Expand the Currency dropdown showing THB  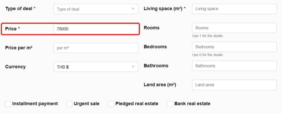96,67
